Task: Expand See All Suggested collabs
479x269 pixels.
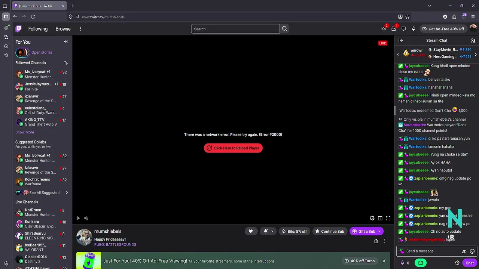Action: click(x=42, y=192)
